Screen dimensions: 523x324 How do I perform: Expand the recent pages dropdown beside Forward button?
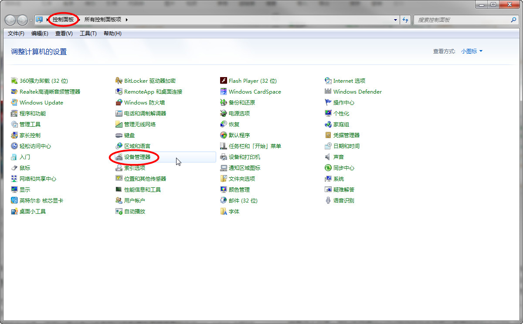coord(31,20)
